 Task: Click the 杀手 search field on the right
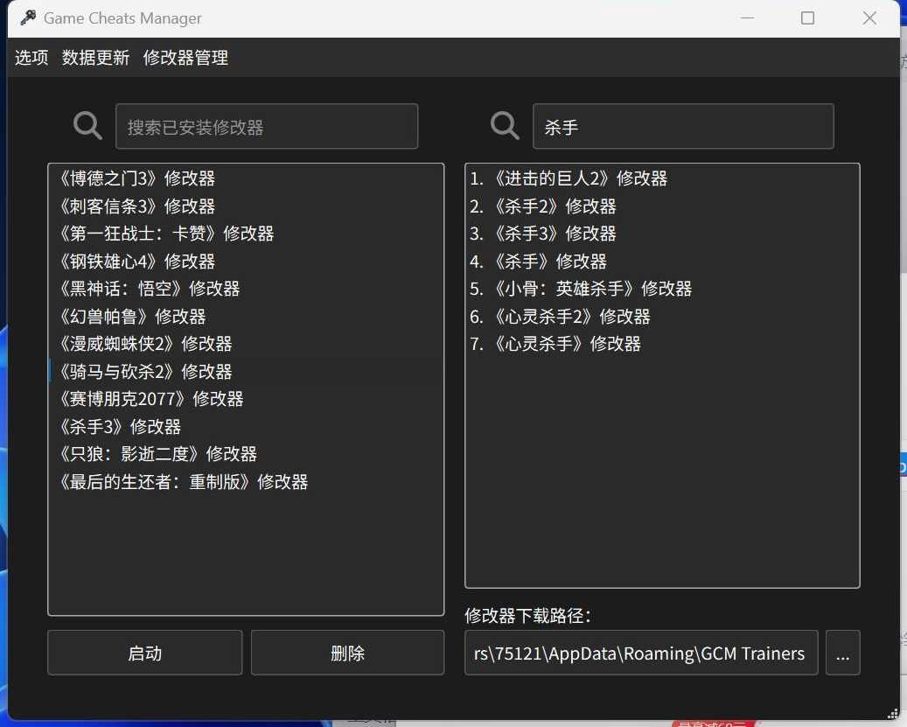pyautogui.click(x=683, y=125)
